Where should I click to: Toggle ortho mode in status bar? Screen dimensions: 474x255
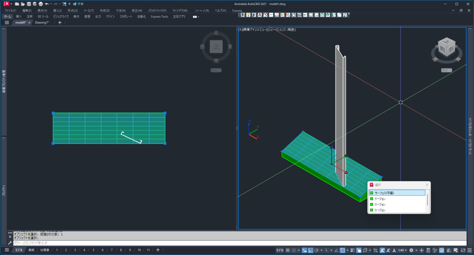(310, 250)
